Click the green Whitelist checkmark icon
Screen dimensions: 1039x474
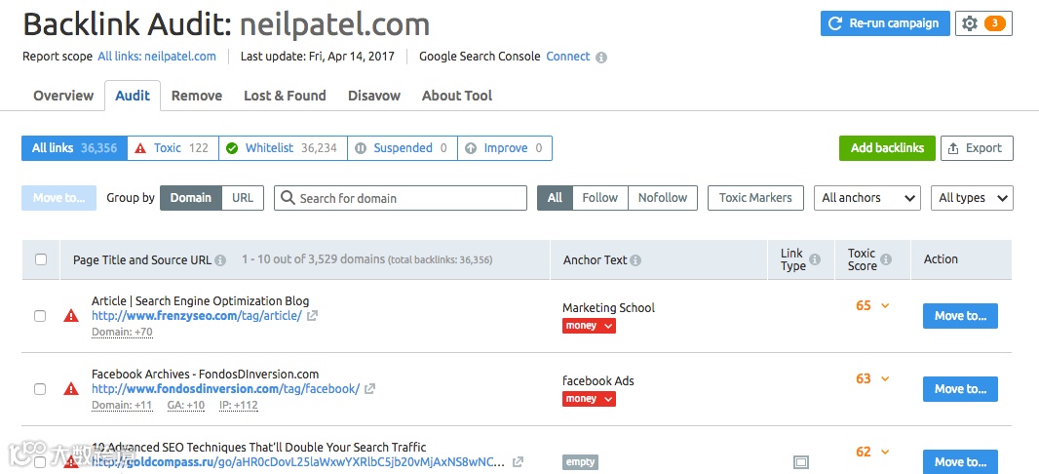(x=232, y=148)
